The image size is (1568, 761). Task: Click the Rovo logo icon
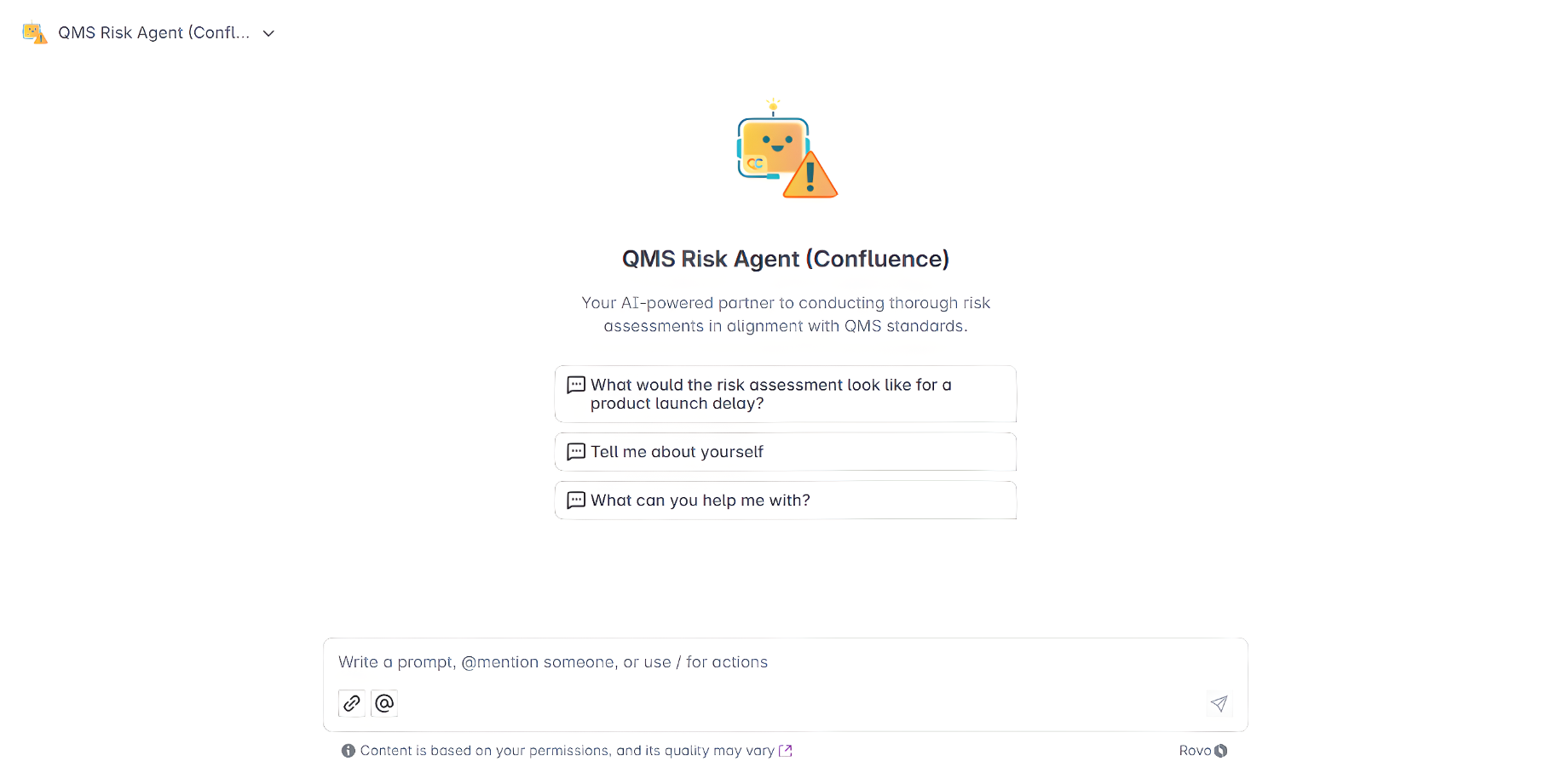(1221, 751)
